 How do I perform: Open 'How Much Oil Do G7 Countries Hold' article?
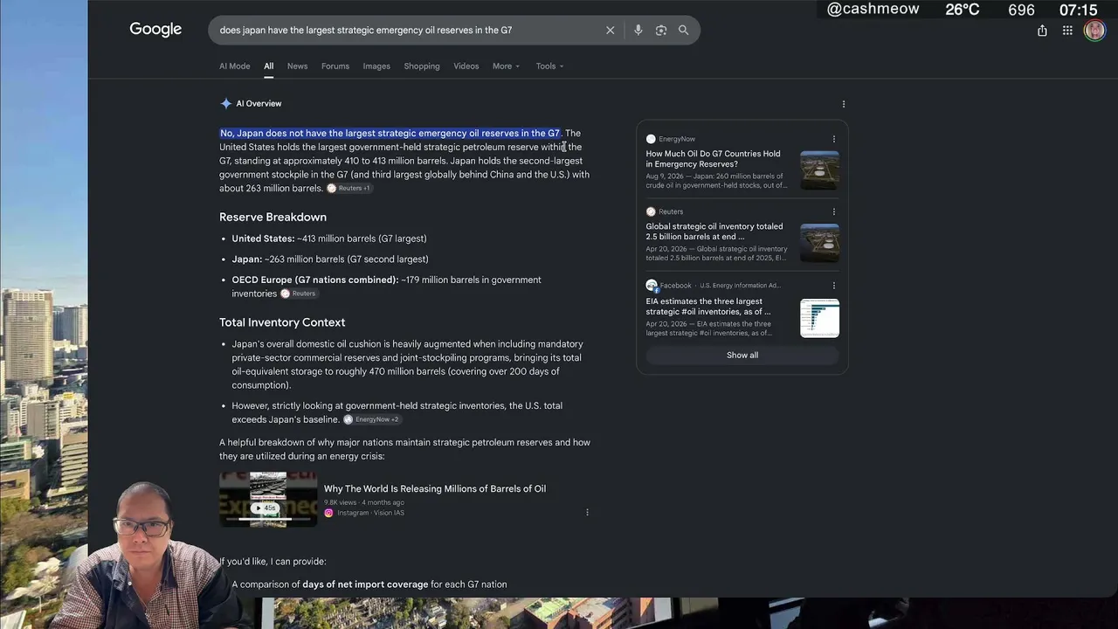[x=714, y=159]
